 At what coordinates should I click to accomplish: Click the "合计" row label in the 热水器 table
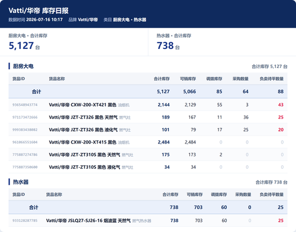(x=34, y=207)
